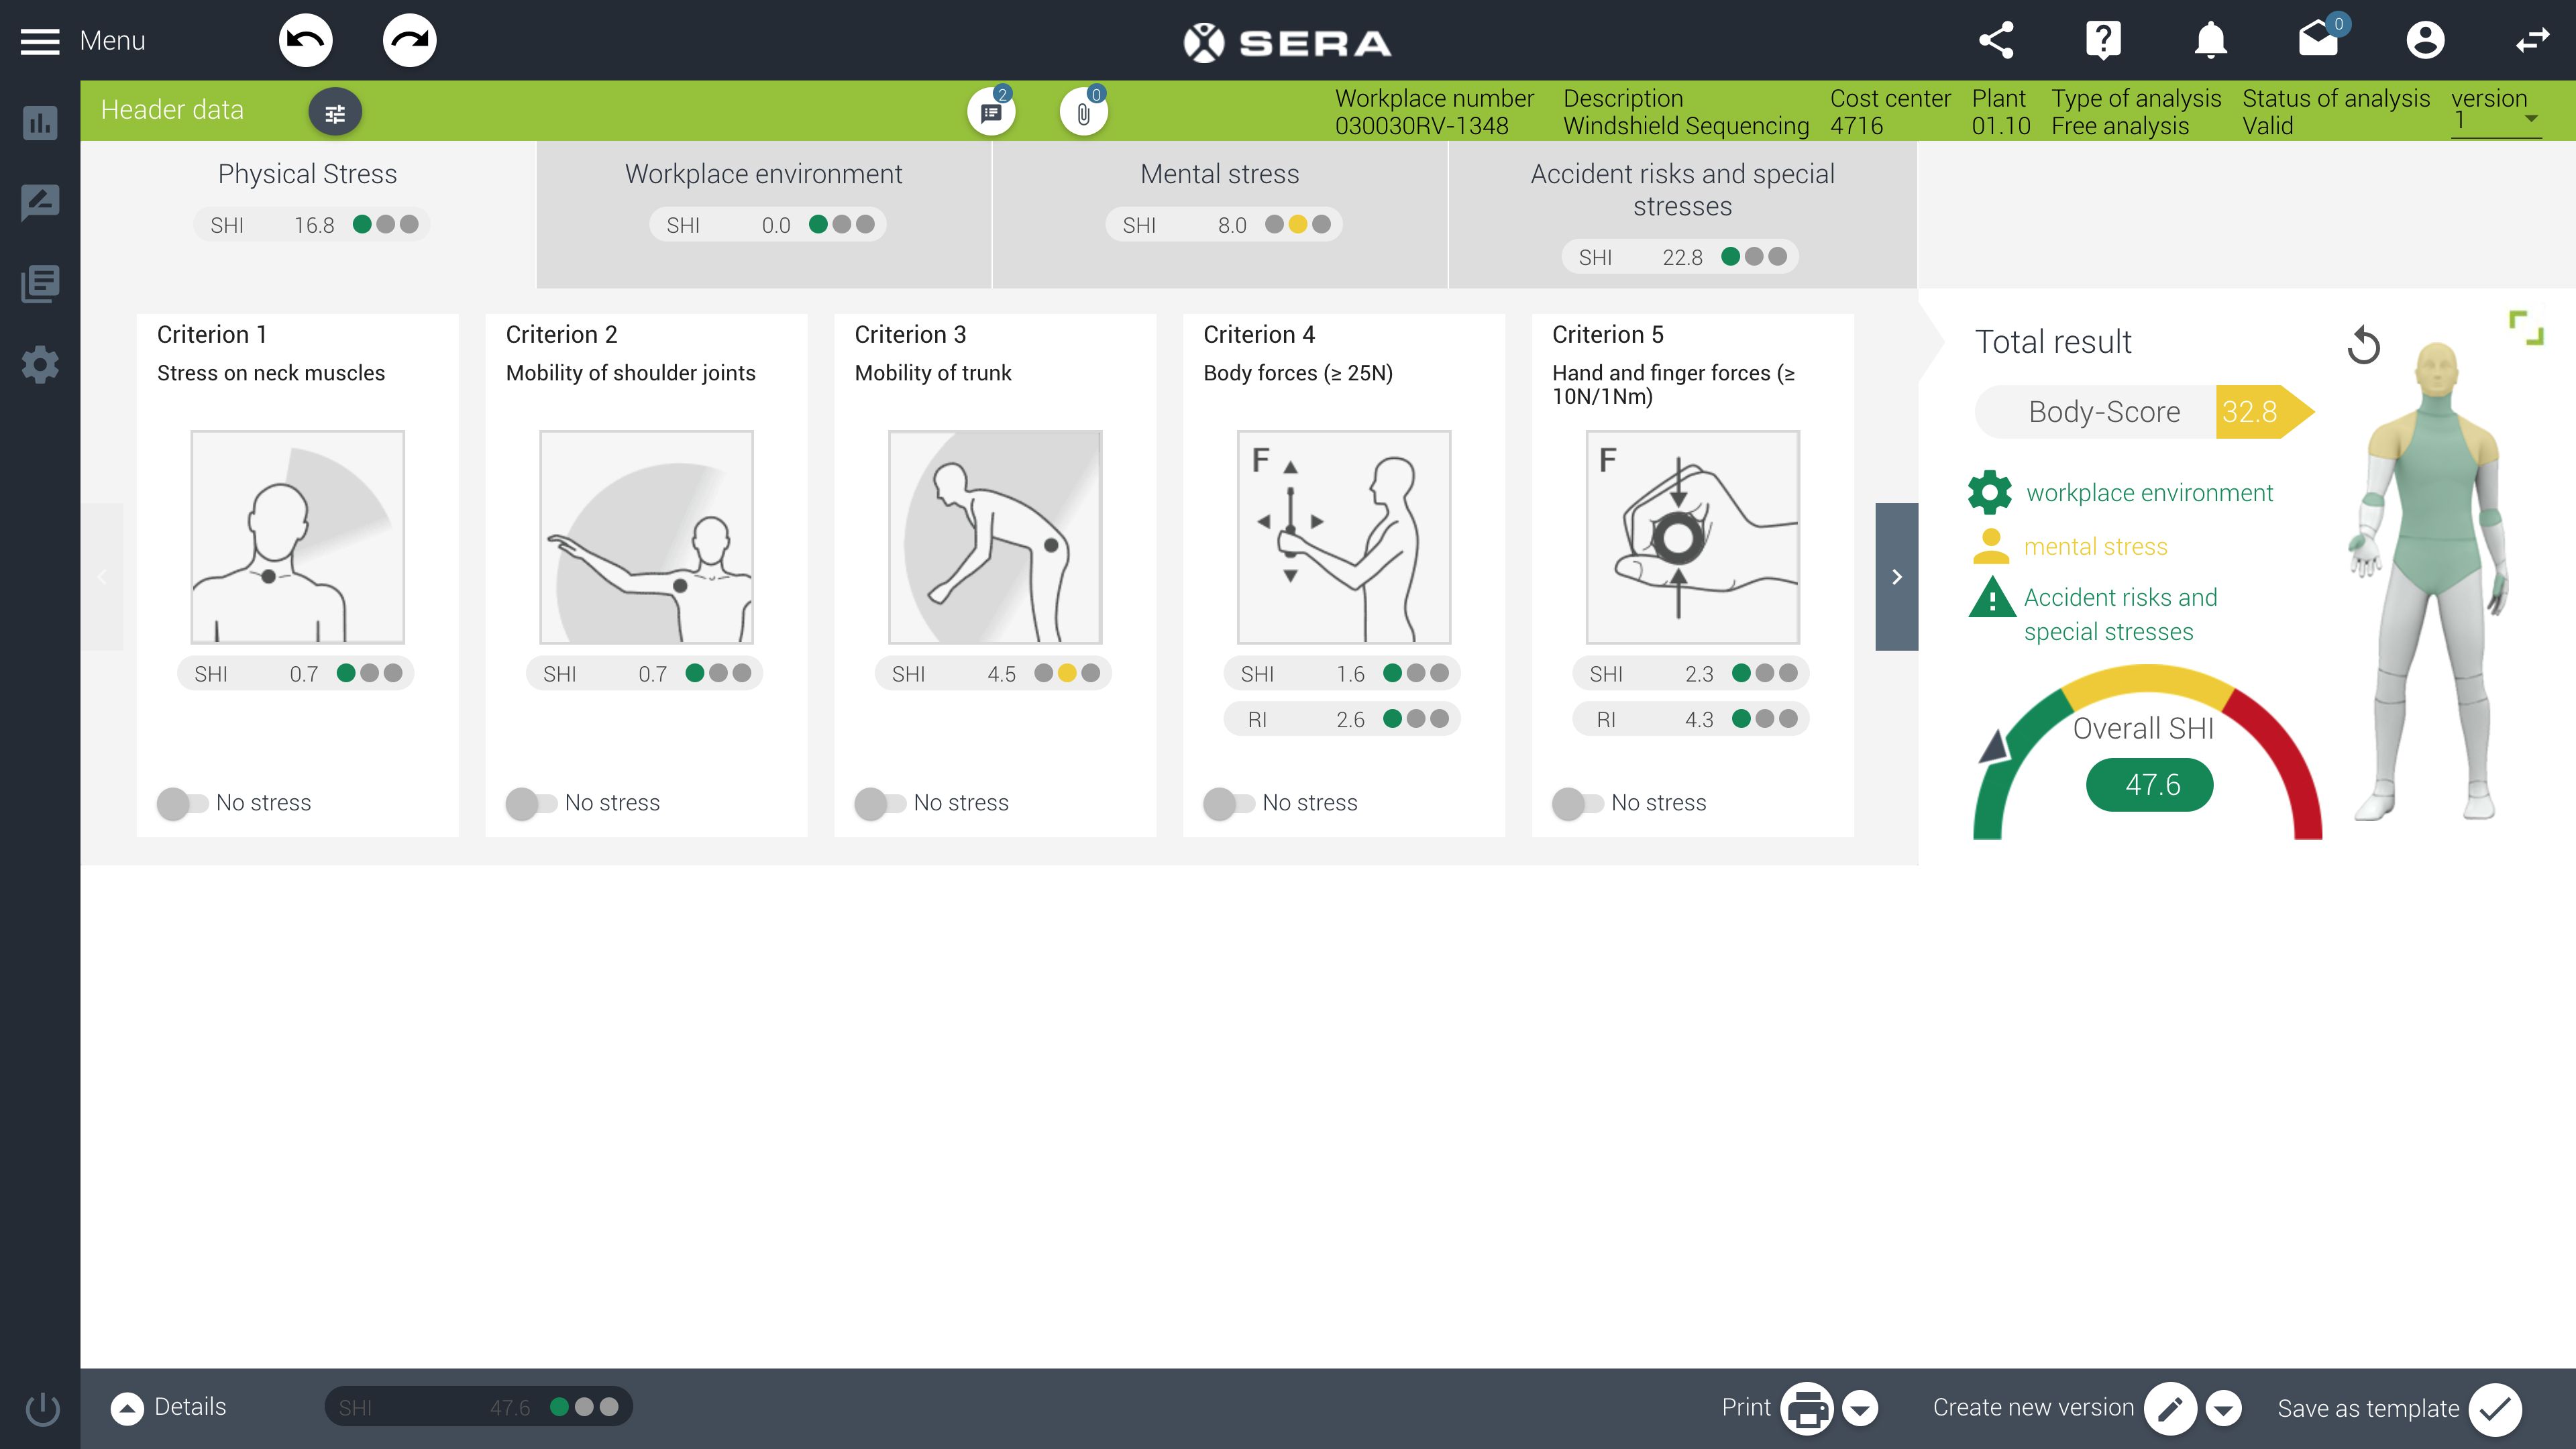
Task: Open the mental stress link
Action: tap(2095, 547)
